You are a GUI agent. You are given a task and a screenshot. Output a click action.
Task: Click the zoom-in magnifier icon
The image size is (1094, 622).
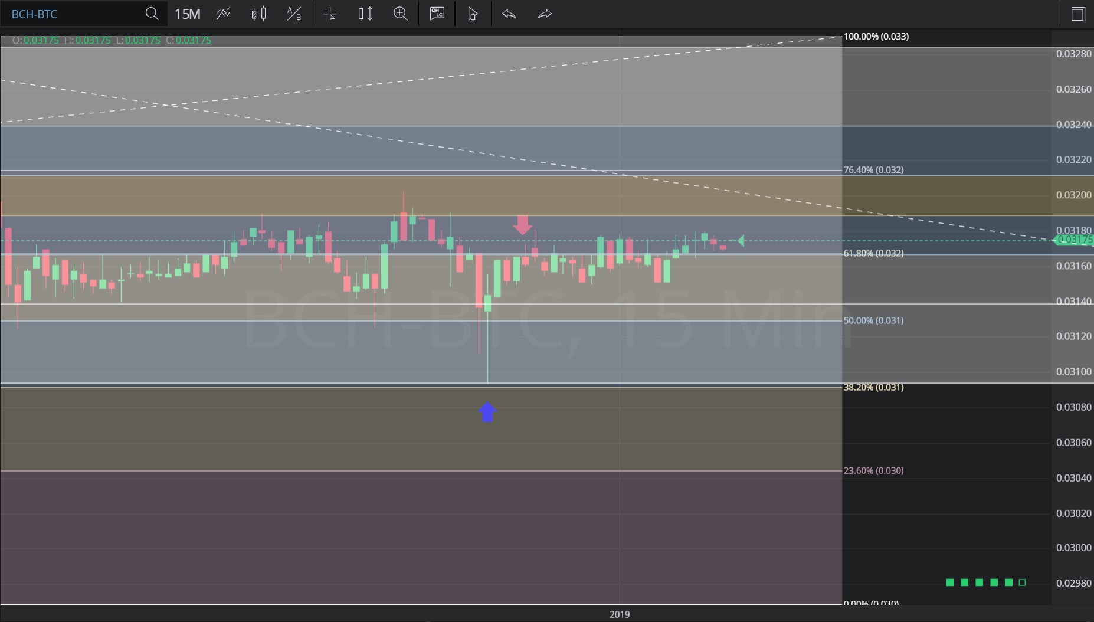tap(401, 14)
